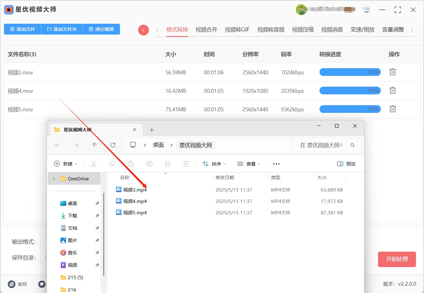424x293 pixels.
Task: Click 星优视频大师 in the address breadcrumb
Action: [x=196, y=145]
